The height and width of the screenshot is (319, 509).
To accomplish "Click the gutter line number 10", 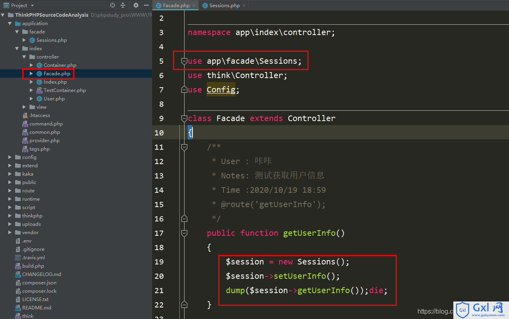I will pyautogui.click(x=159, y=133).
